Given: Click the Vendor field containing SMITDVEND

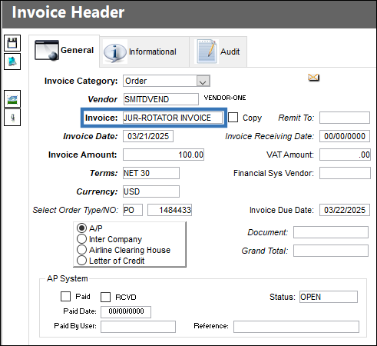Looking at the screenshot, I should [x=160, y=99].
